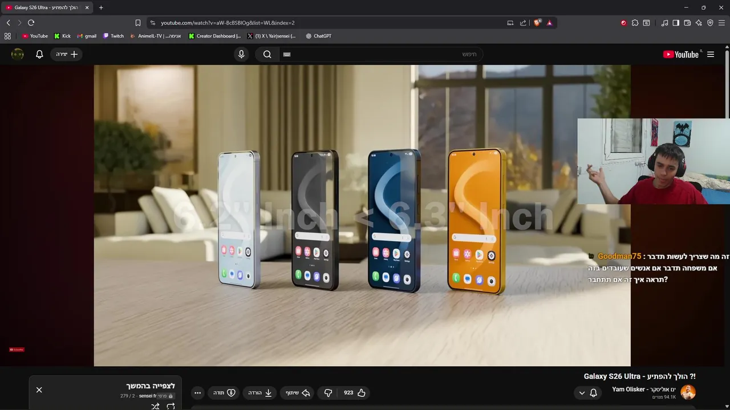730x410 pixels.
Task: Reload the current page
Action: 31,23
